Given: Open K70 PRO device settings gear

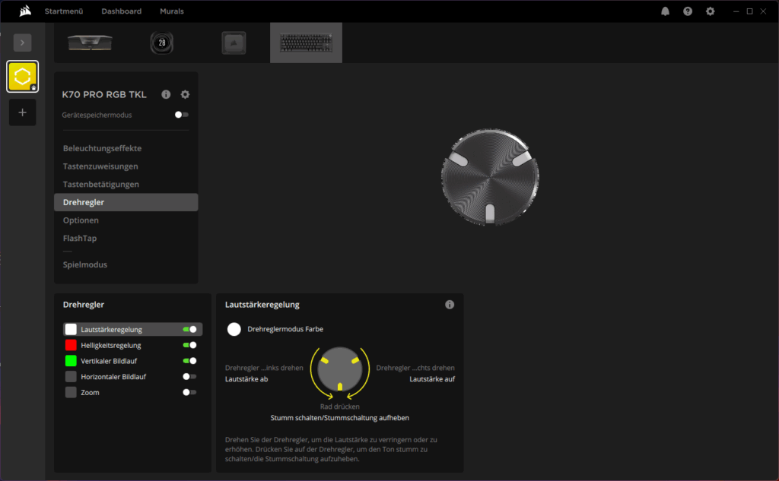Looking at the screenshot, I should tap(185, 95).
